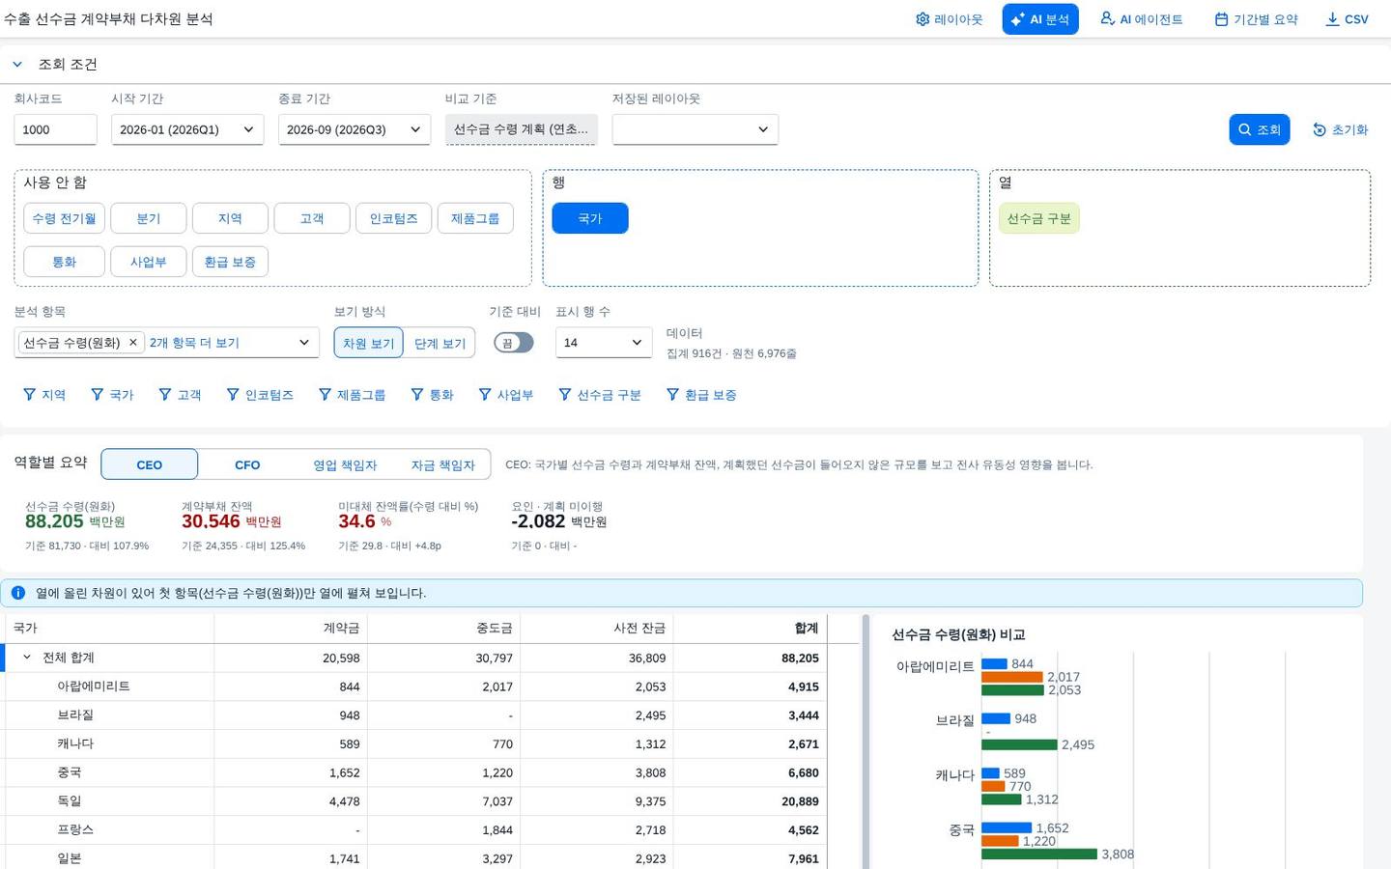Click the 사전 잔금 column header
The height and width of the screenshot is (869, 1391).
pyautogui.click(x=597, y=629)
